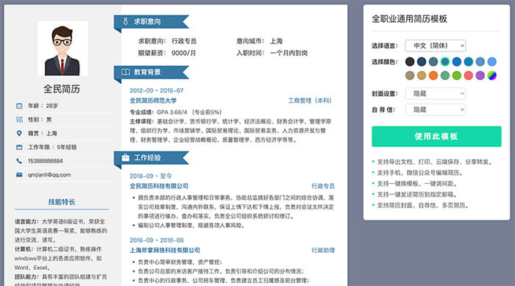Click the 工商管理（本科）major text
The image size is (515, 286).
pos(310,101)
